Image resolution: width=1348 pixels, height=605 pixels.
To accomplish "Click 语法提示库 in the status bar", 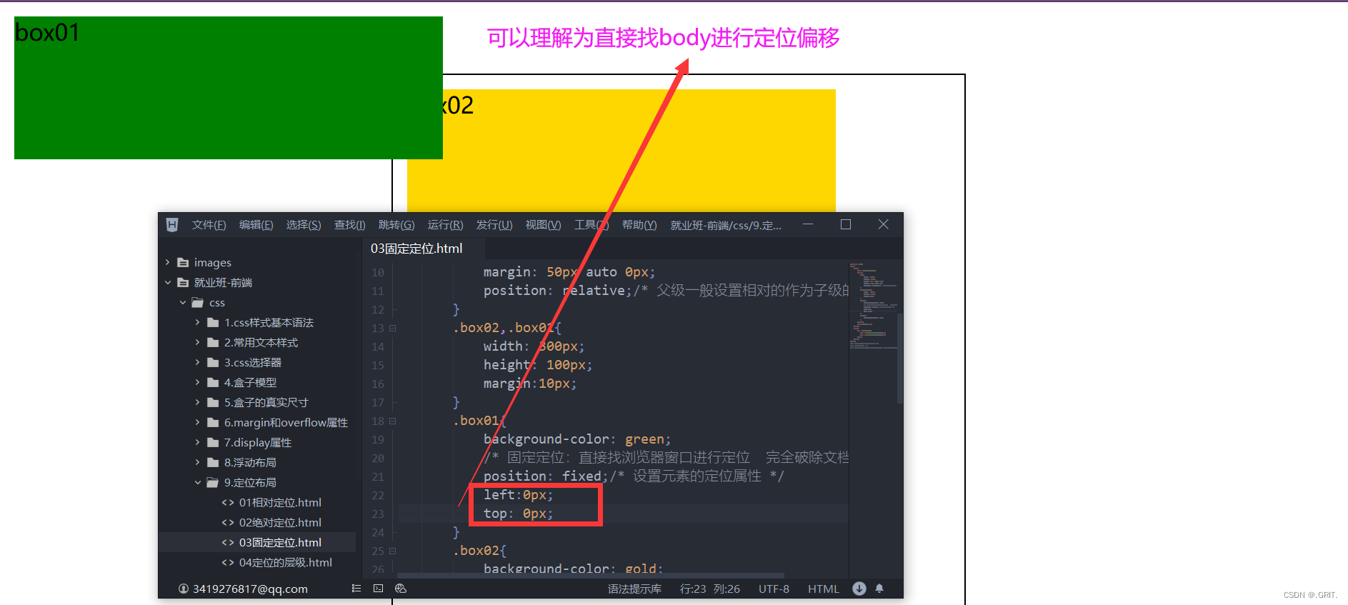I will click(634, 589).
